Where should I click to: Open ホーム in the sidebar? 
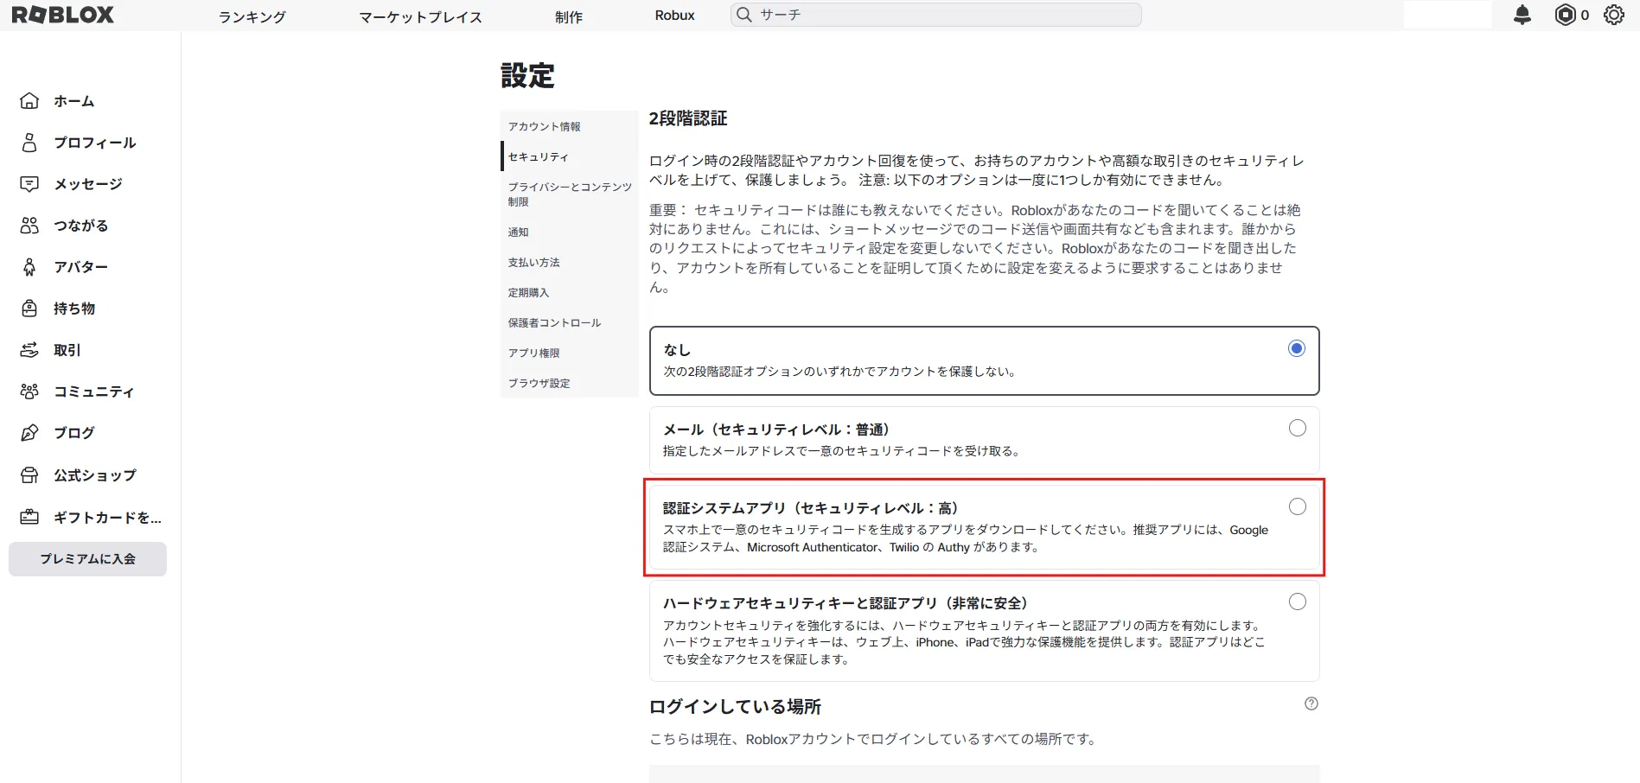[x=74, y=101]
